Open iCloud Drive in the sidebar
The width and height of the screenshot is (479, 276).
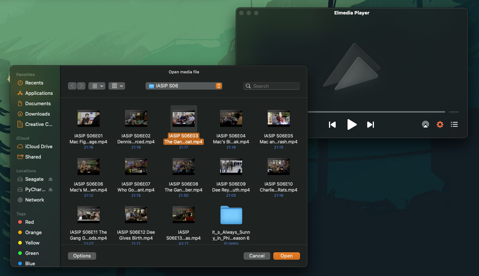(x=39, y=147)
